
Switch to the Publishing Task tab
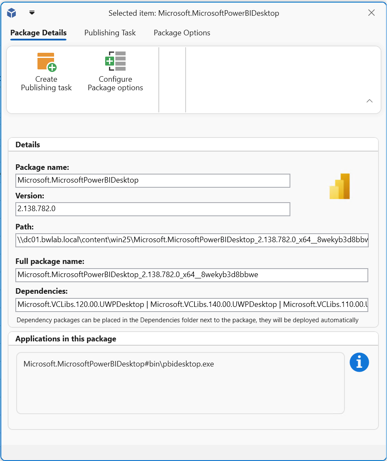[x=110, y=33]
